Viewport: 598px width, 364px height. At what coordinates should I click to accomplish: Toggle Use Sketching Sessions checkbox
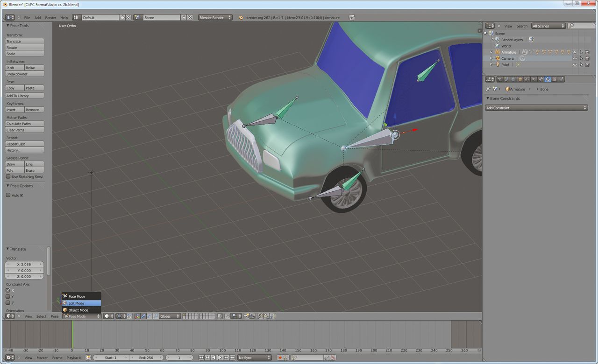point(8,176)
